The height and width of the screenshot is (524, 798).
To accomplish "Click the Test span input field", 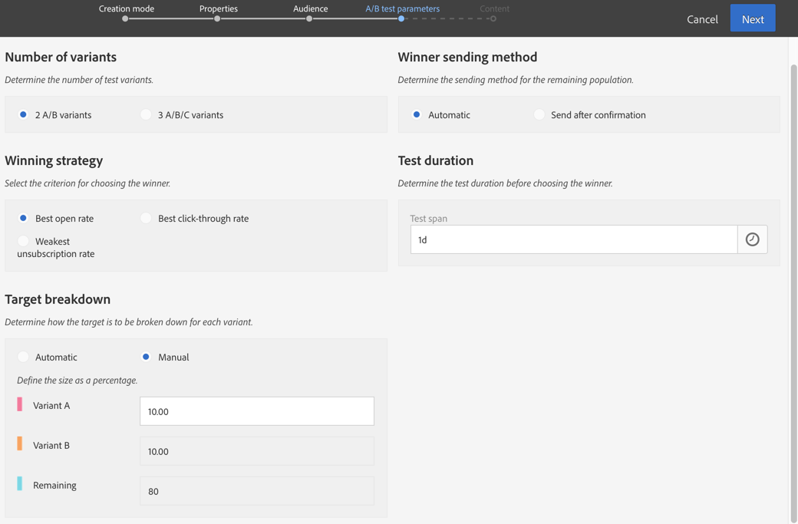I will point(573,239).
